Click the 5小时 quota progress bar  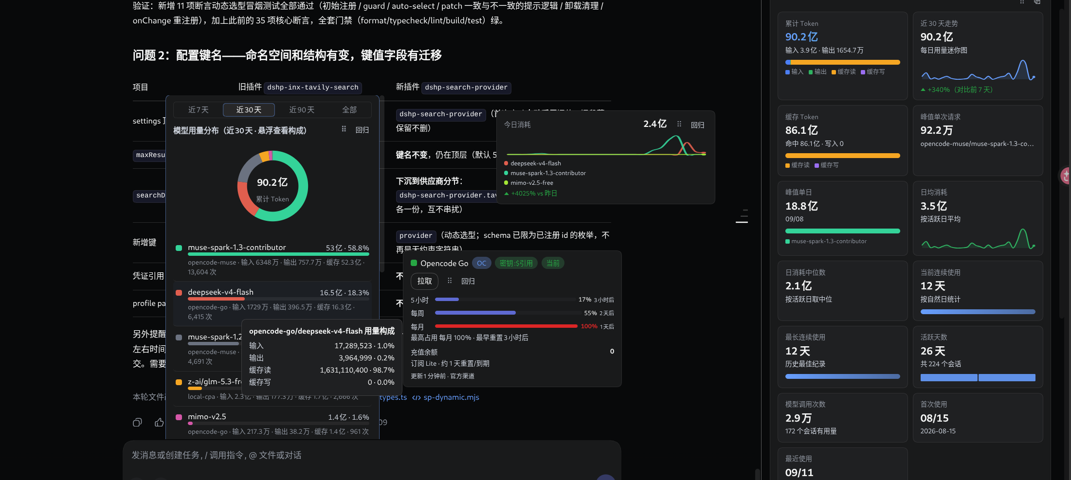click(x=505, y=300)
